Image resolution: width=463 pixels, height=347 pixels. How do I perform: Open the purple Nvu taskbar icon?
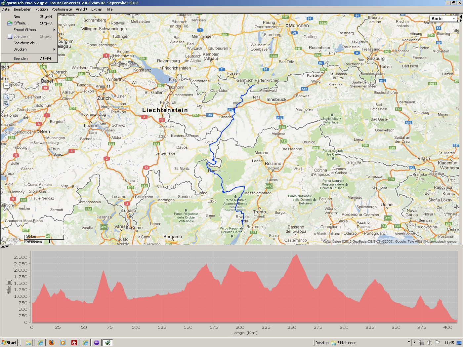pos(97,343)
